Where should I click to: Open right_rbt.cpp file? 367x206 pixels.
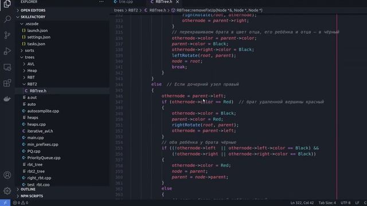(39, 178)
